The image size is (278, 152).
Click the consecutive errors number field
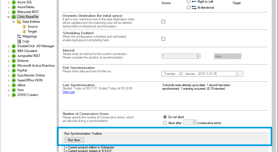coord(188,123)
